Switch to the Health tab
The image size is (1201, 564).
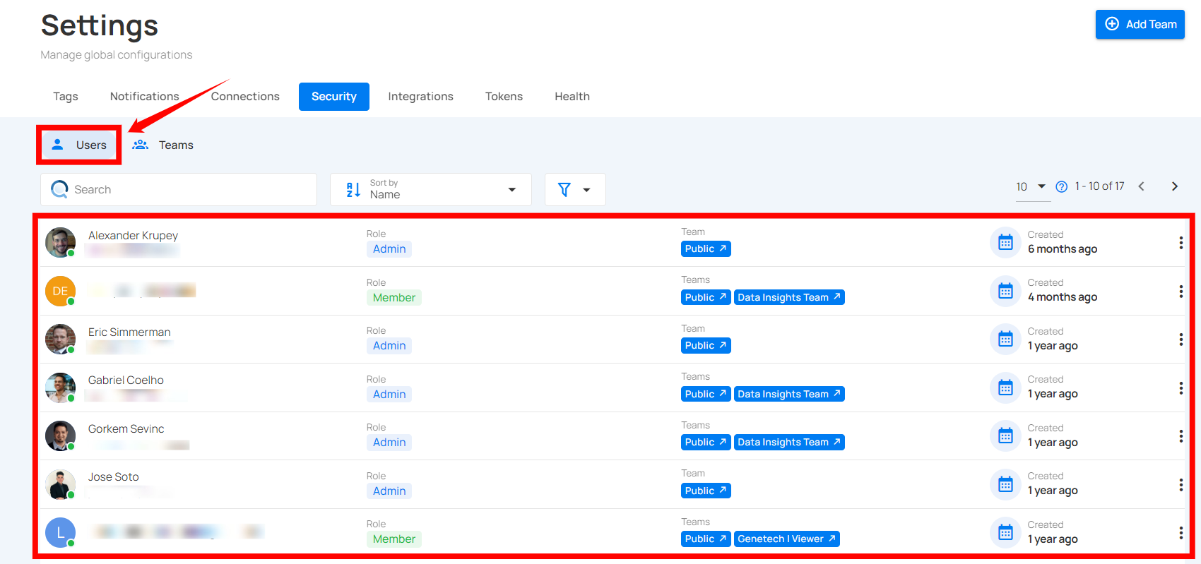572,96
